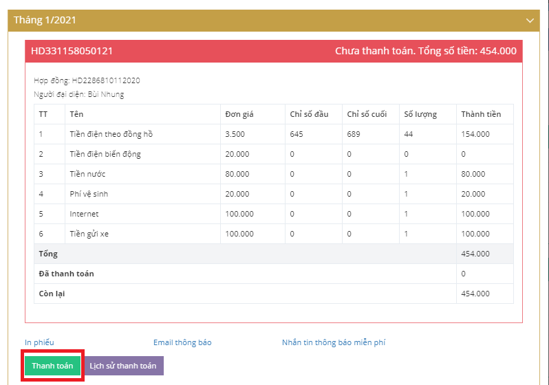The height and width of the screenshot is (385, 549).
Task: Click the Còn lại amount 454.000
Action: coord(475,294)
